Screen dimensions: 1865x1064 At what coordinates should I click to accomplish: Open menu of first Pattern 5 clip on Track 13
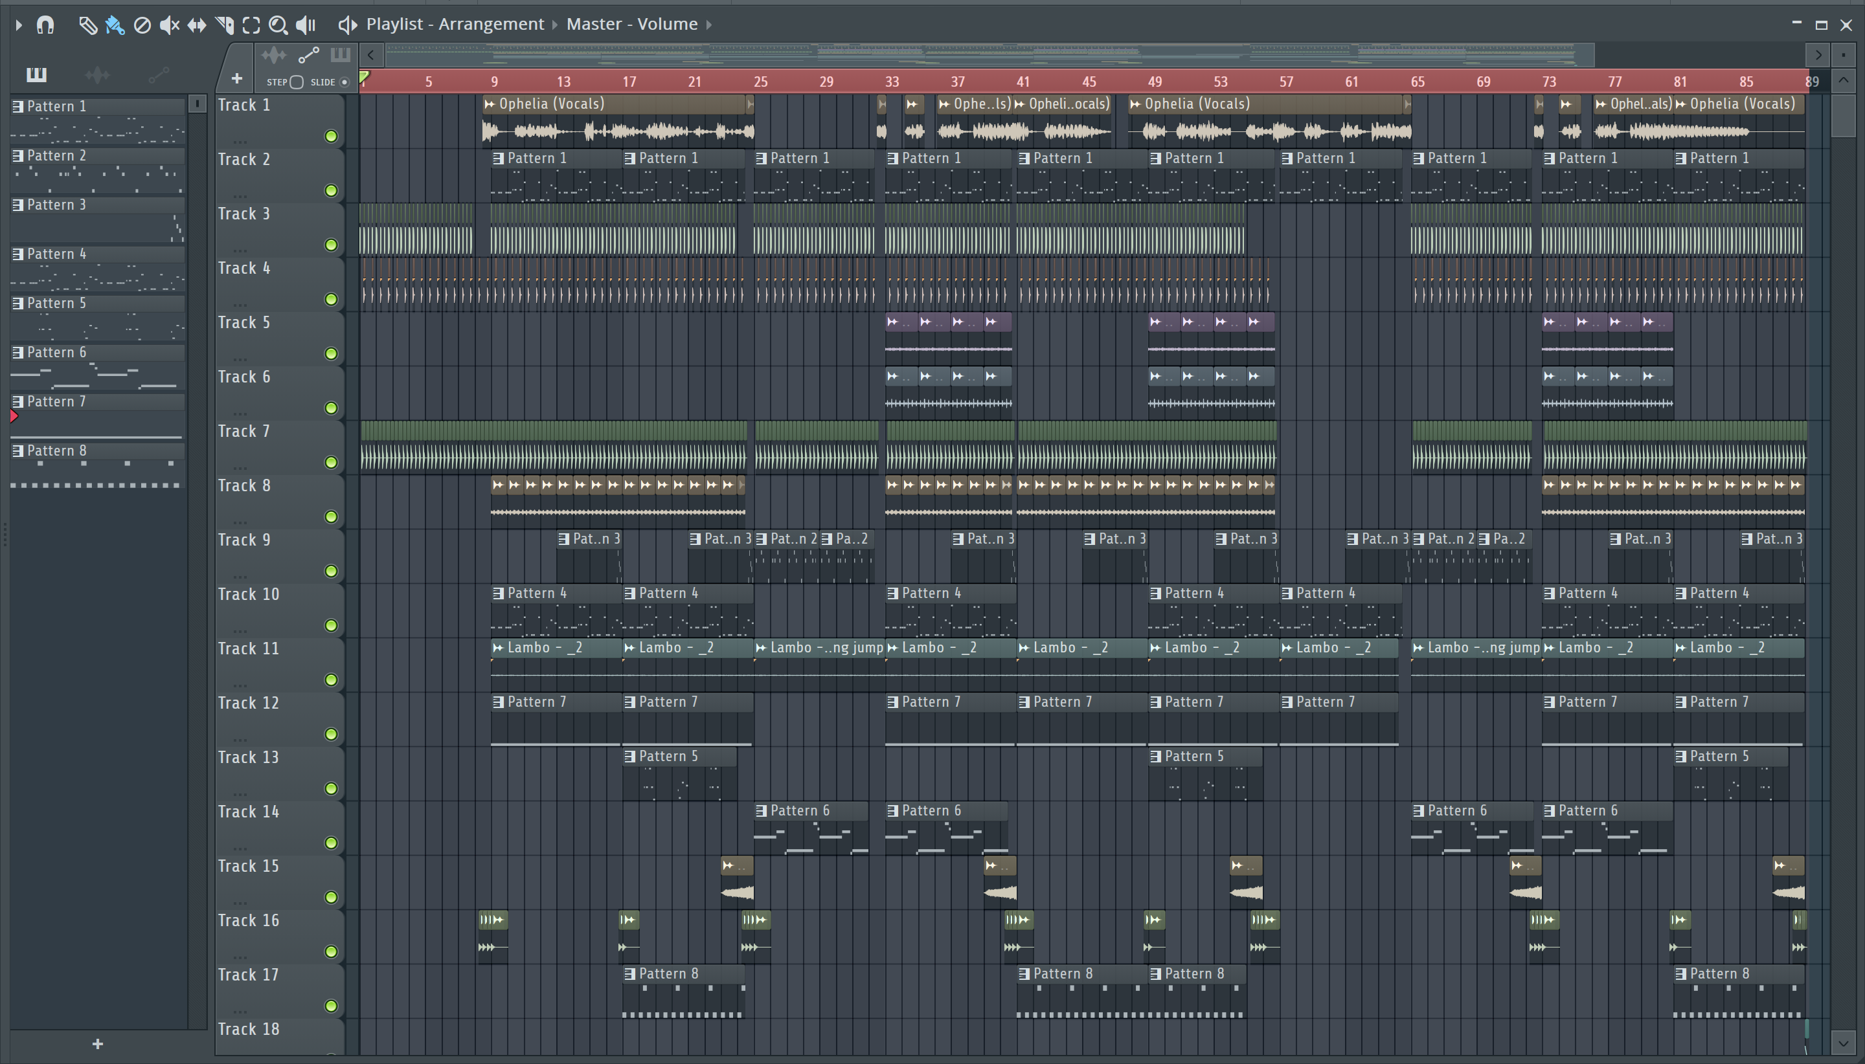coord(630,757)
